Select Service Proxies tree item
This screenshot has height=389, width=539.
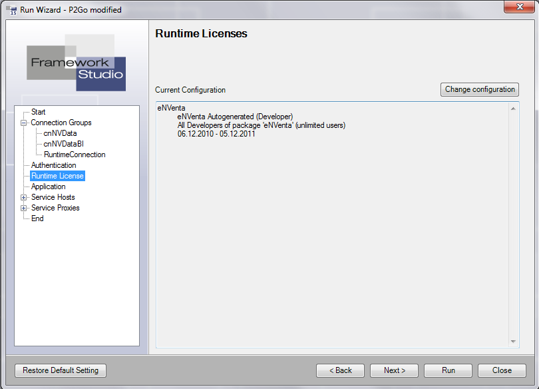tap(55, 208)
